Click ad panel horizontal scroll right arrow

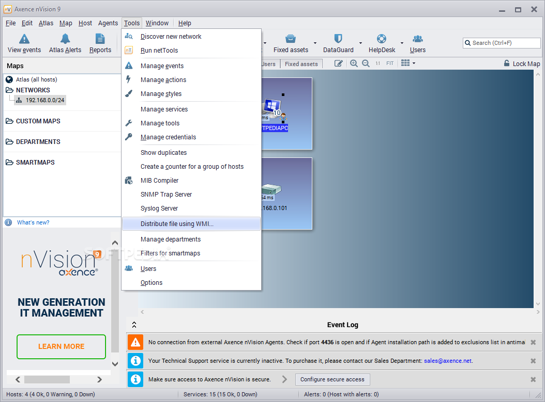coord(99,379)
